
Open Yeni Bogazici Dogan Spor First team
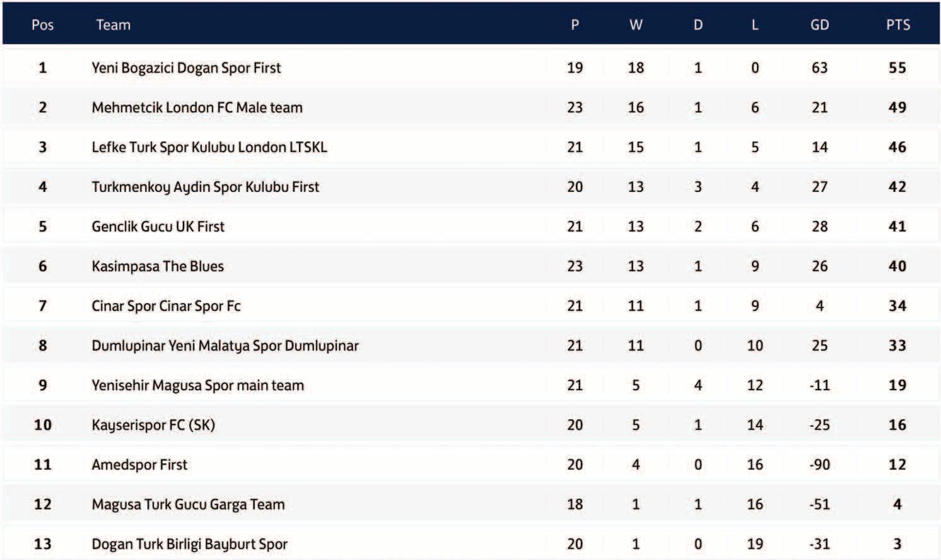click(186, 68)
